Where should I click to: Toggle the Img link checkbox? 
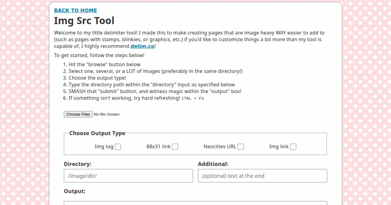(293, 147)
